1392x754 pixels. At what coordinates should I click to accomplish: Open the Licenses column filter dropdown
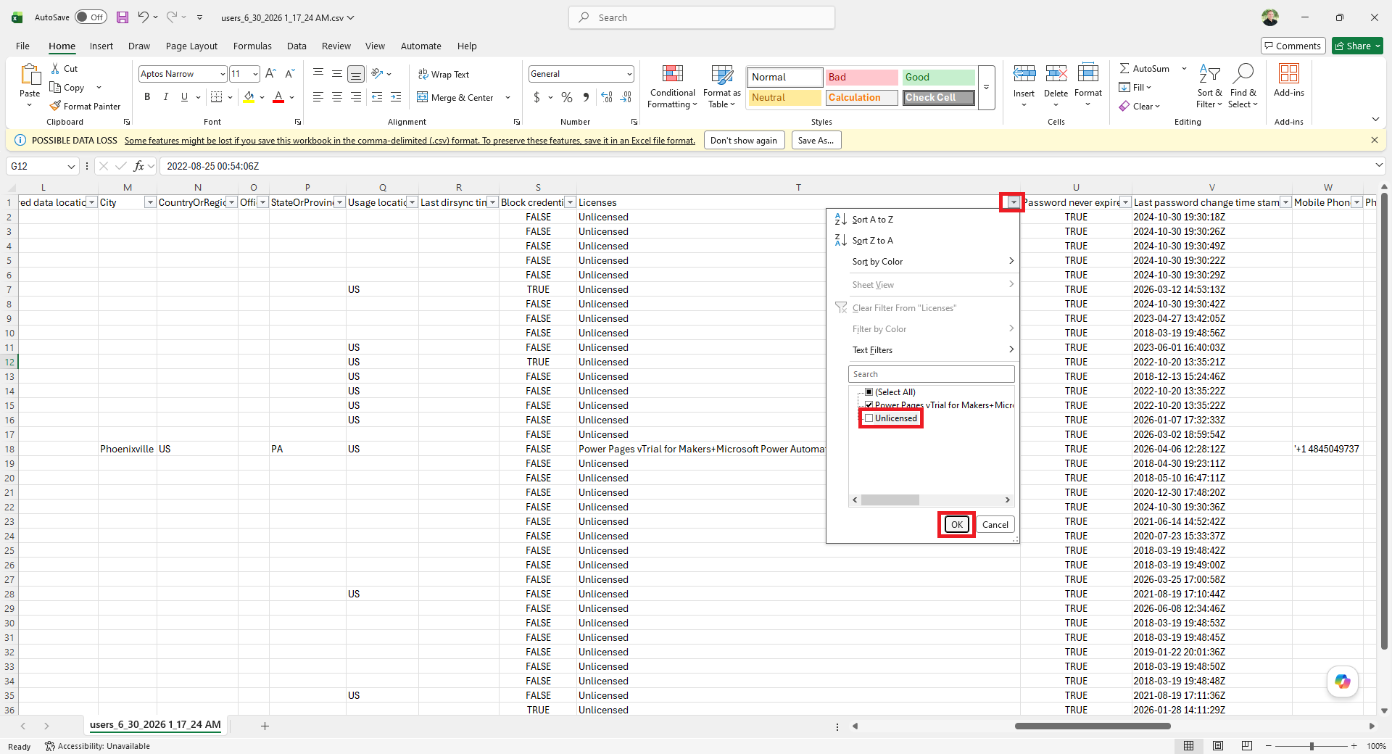coord(1014,202)
